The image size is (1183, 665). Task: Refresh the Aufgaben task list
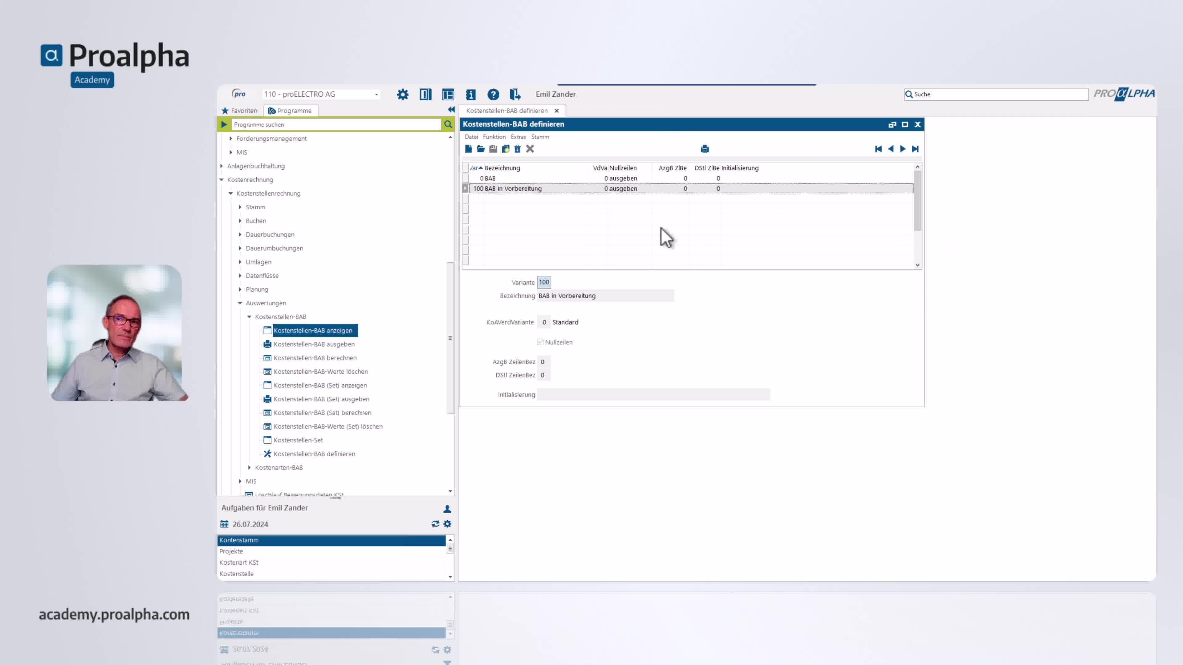tap(435, 524)
